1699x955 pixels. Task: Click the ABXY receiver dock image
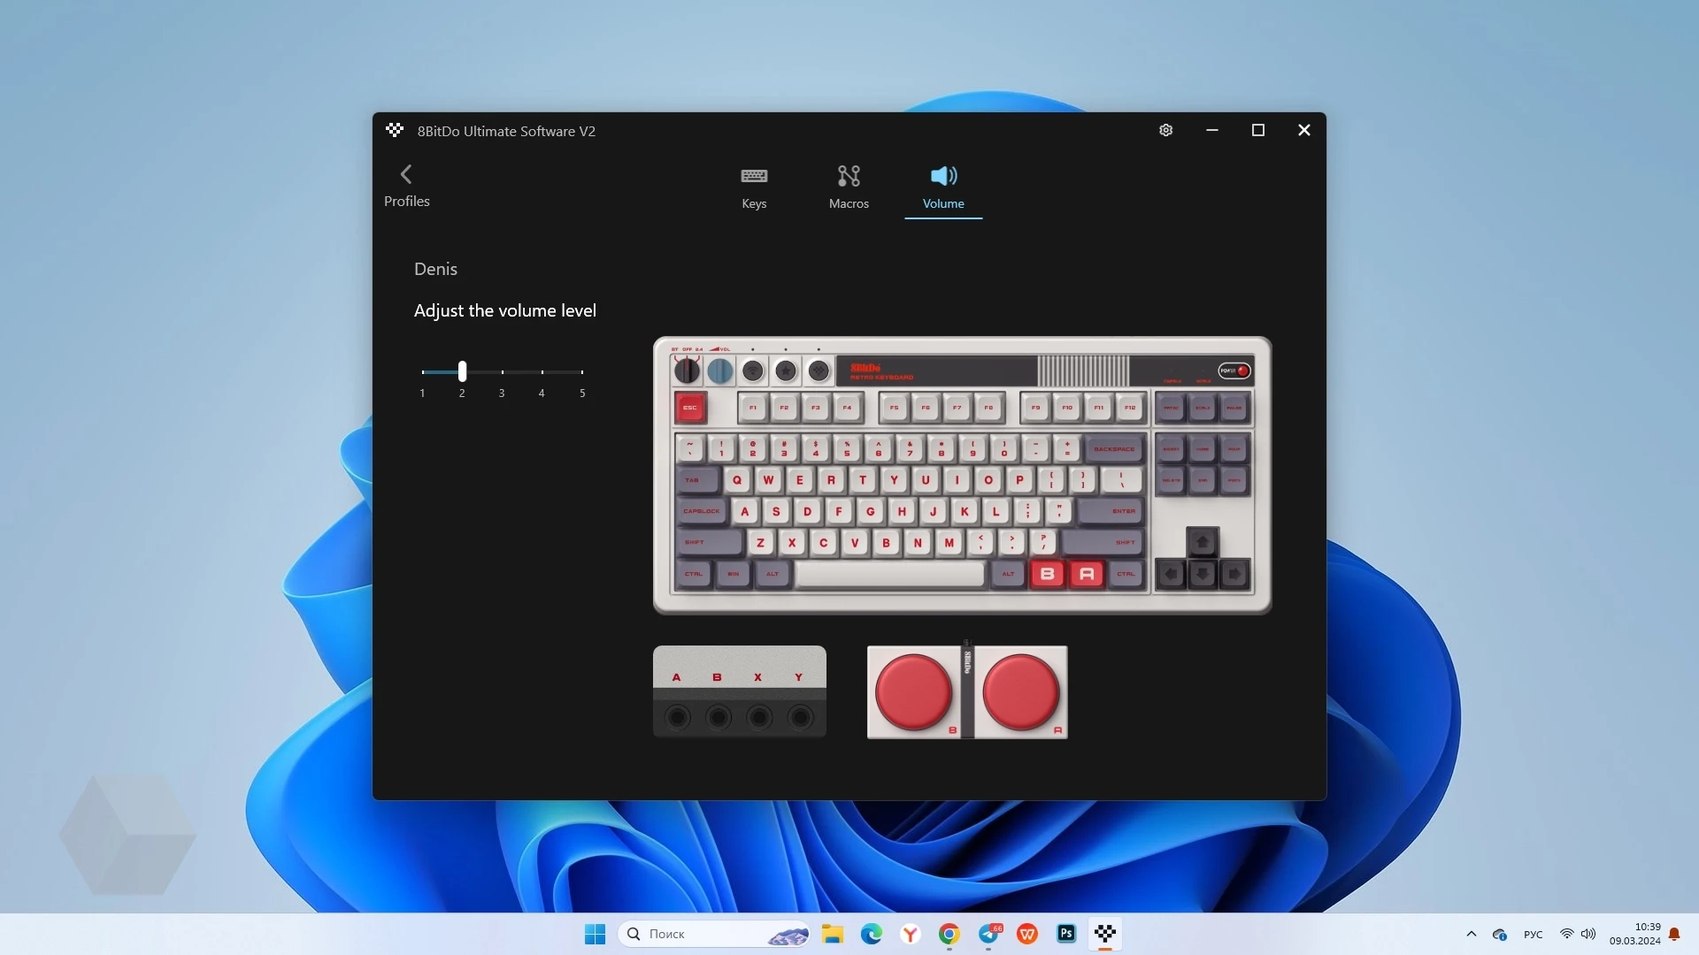pyautogui.click(x=740, y=691)
